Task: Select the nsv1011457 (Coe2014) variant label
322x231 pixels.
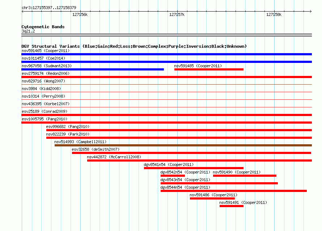Action: pyautogui.click(x=43, y=58)
